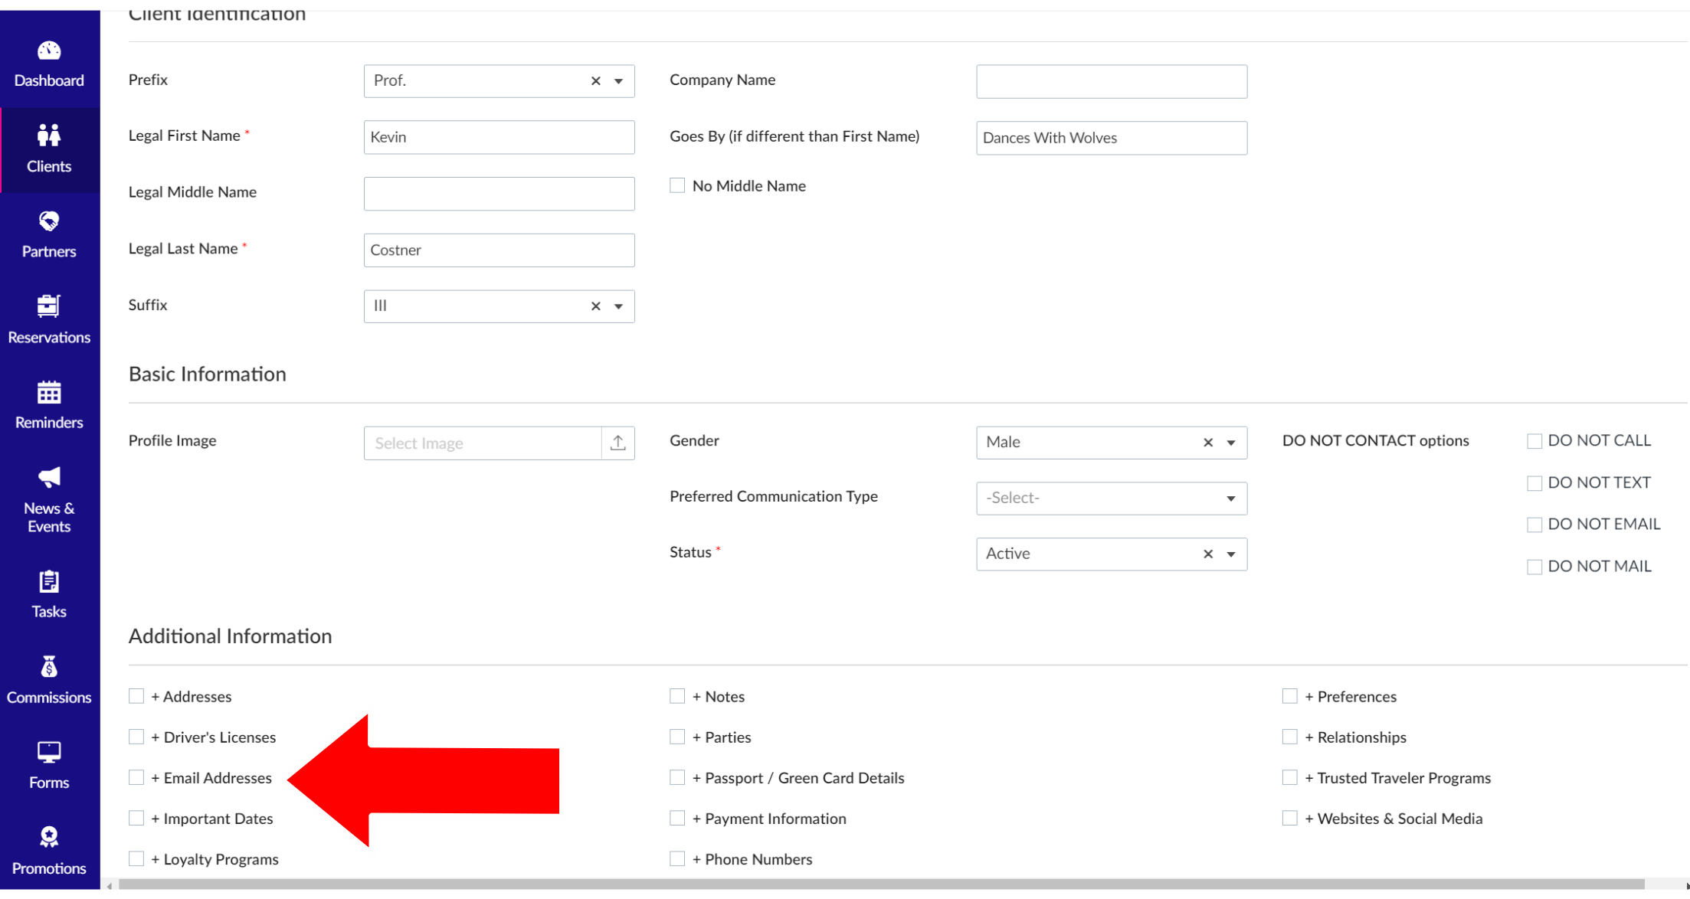The image size is (1690, 899).
Task: Open the Dashboard sidebar icon
Action: coord(49,51)
